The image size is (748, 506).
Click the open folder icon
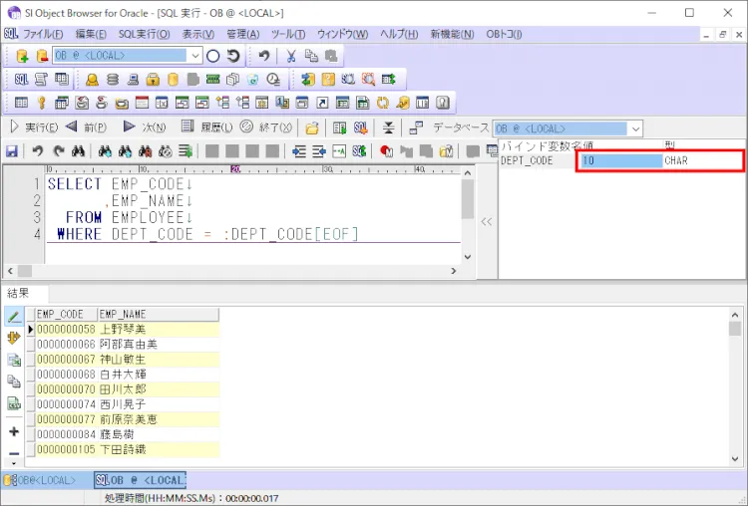coord(312,127)
